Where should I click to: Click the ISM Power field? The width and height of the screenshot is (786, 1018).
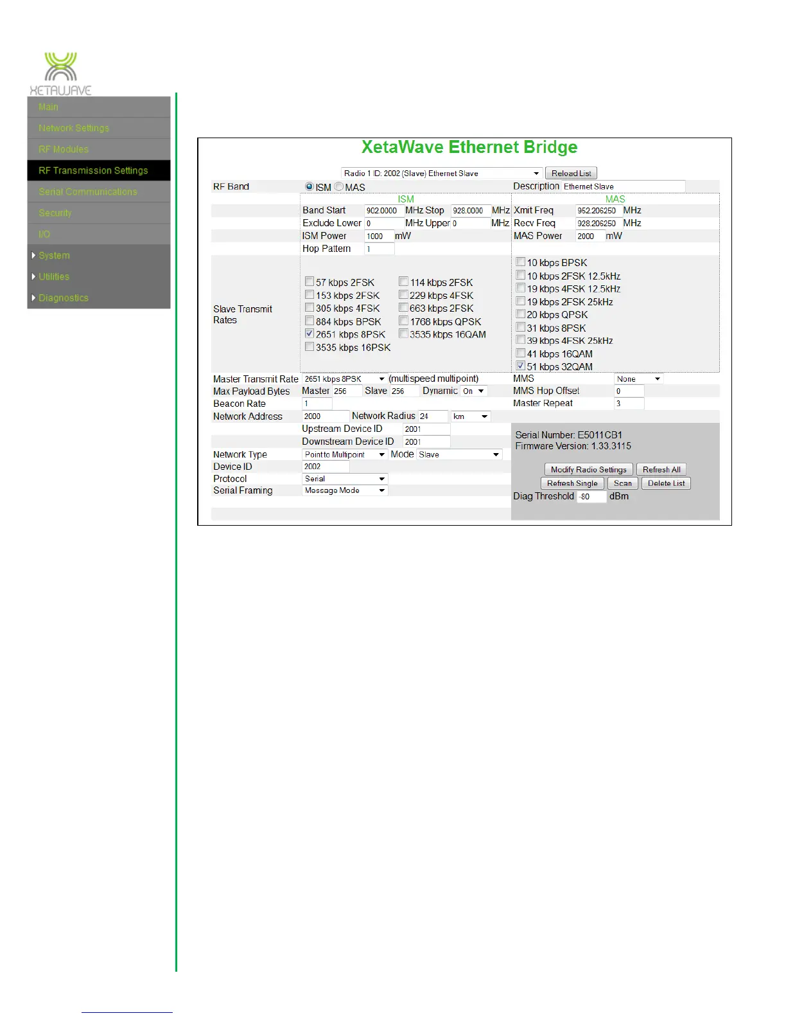click(x=379, y=237)
